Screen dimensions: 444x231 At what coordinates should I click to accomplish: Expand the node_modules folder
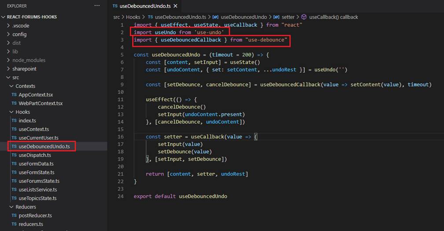pyautogui.click(x=29, y=60)
